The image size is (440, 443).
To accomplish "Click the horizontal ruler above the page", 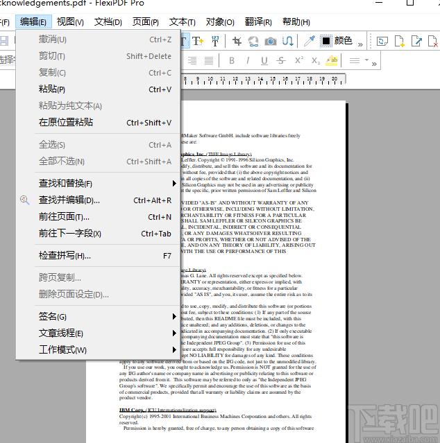I will (x=263, y=80).
